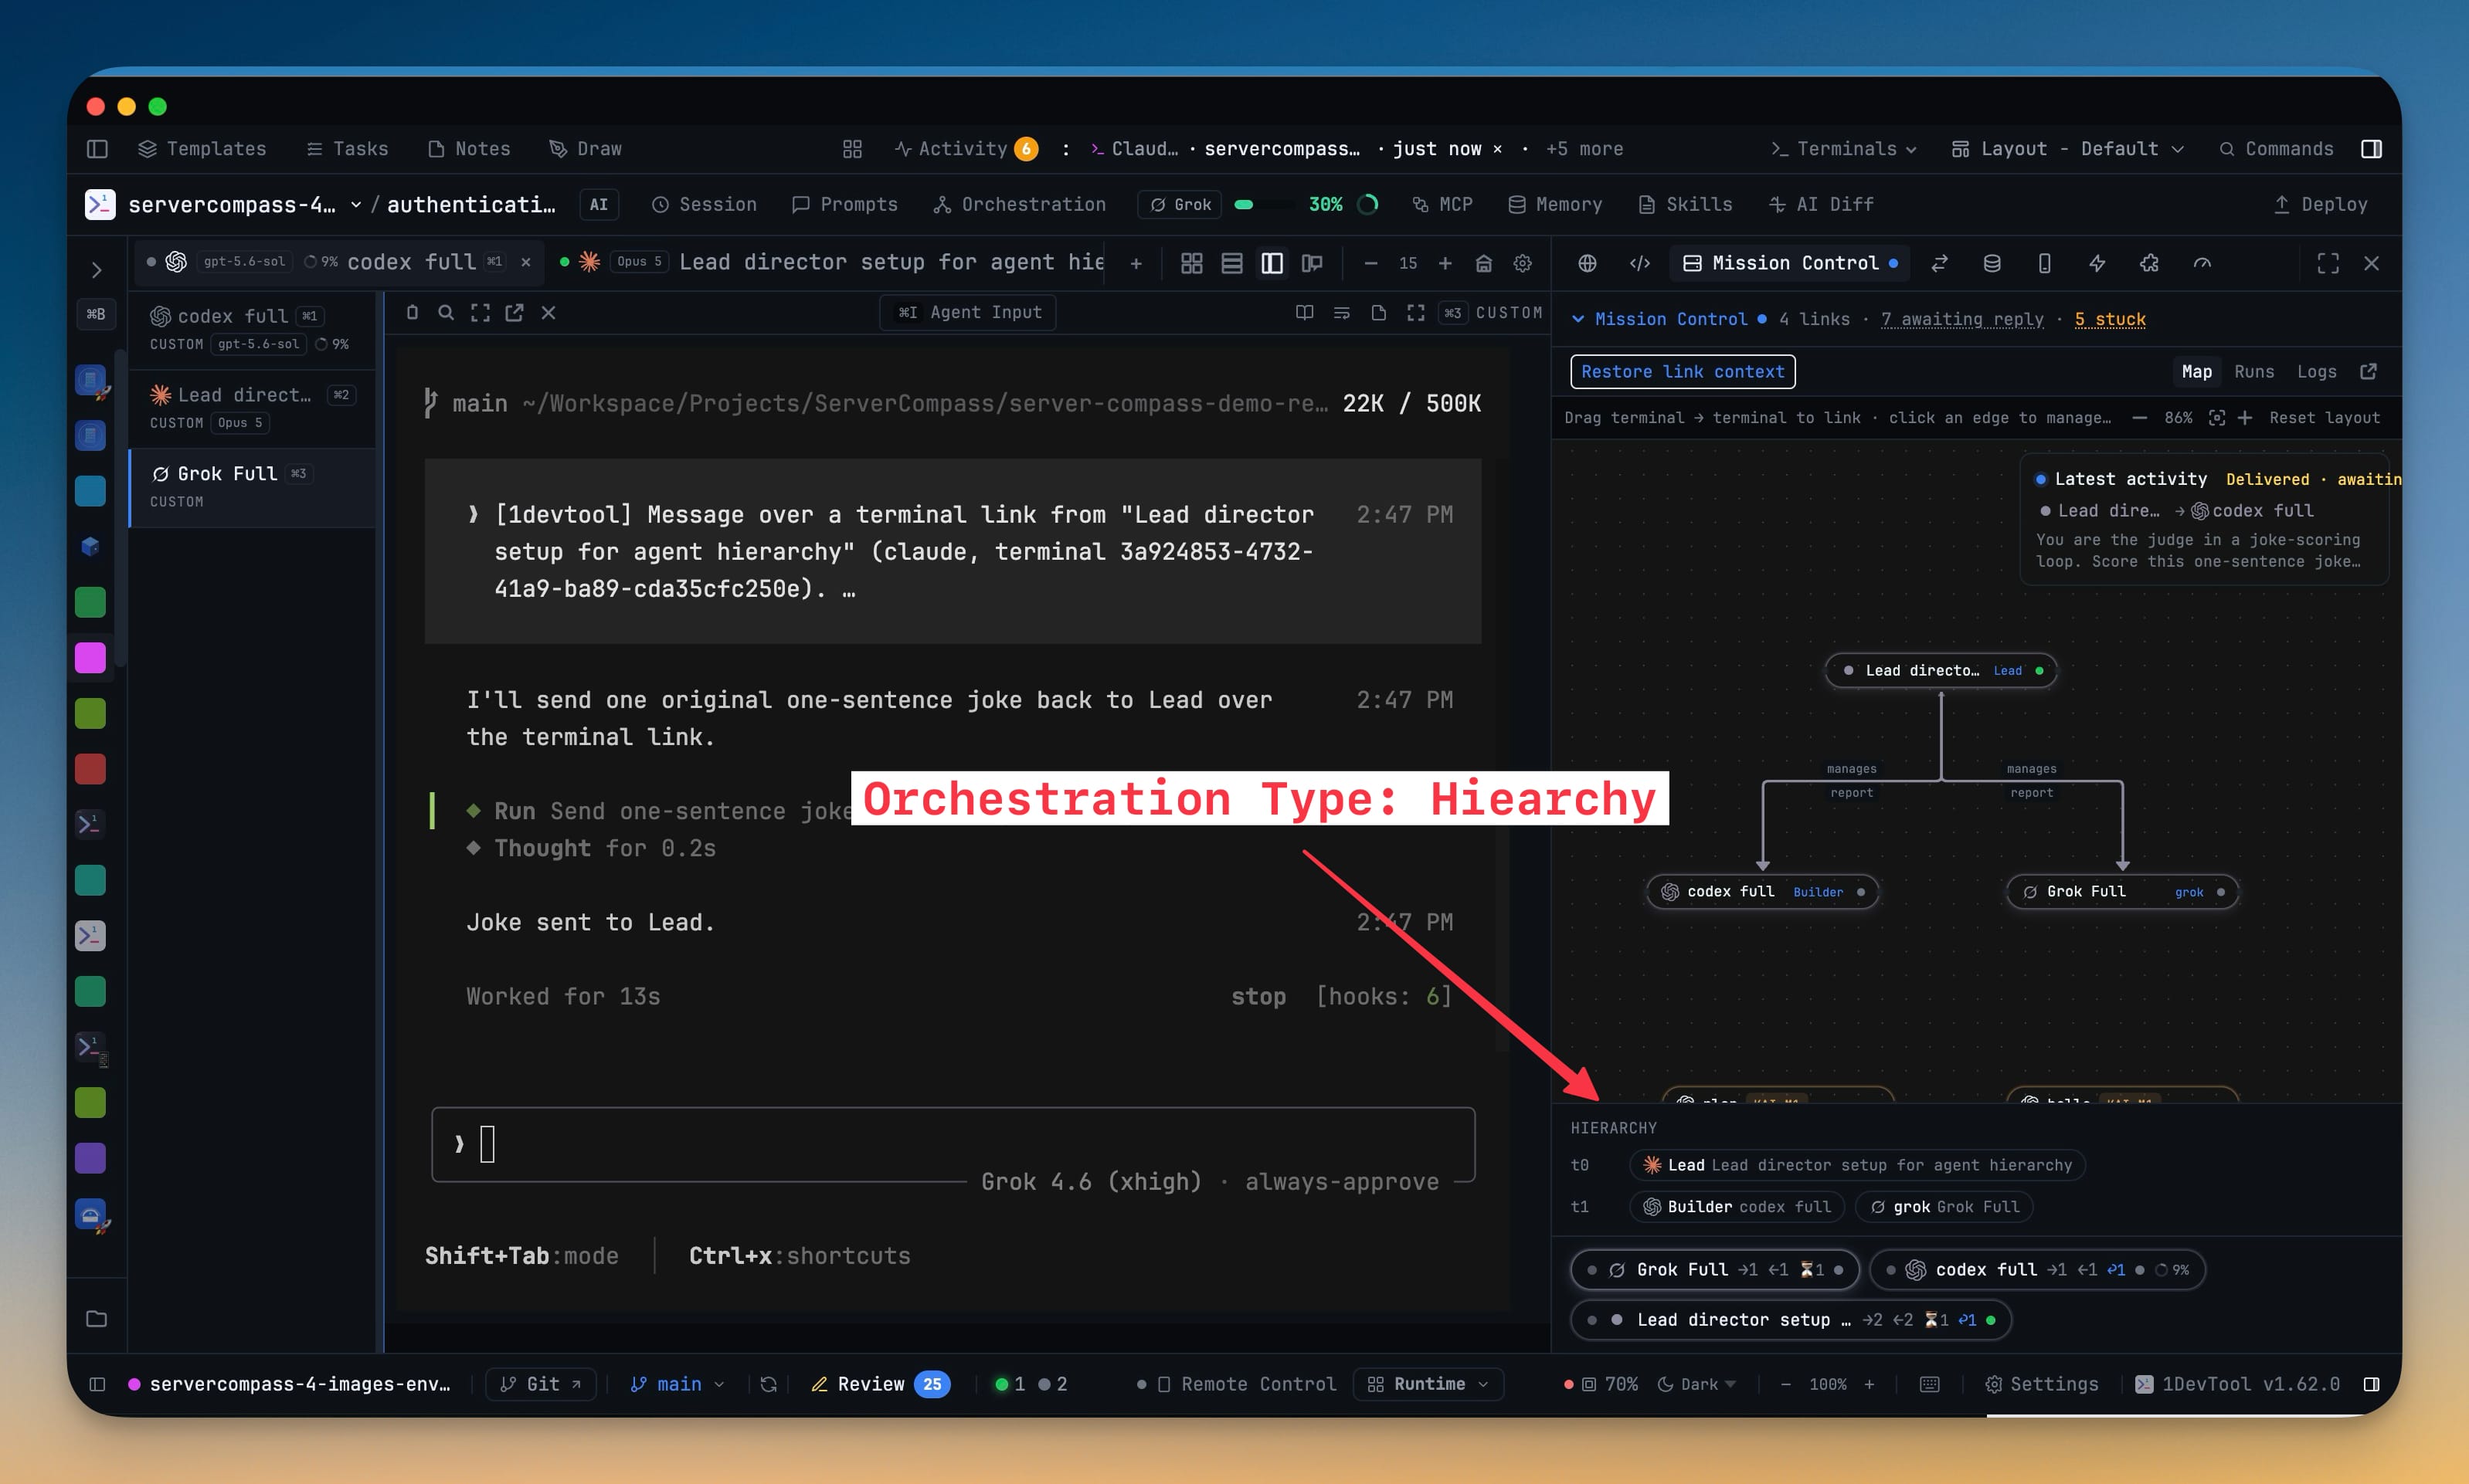The width and height of the screenshot is (2469, 1484).
Task: Click the terminal prompt input box
Action: coord(953,1144)
